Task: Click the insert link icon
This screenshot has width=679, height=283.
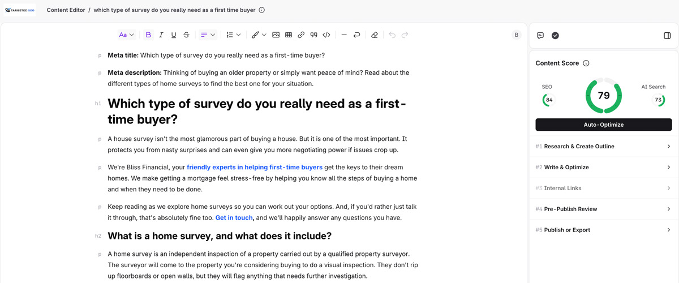Action: point(301,35)
